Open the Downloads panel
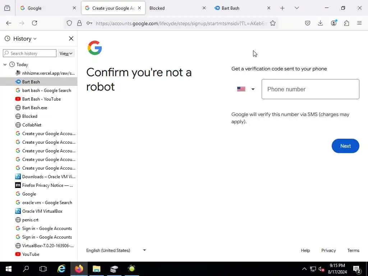The width and height of the screenshot is (368, 276). [320, 23]
